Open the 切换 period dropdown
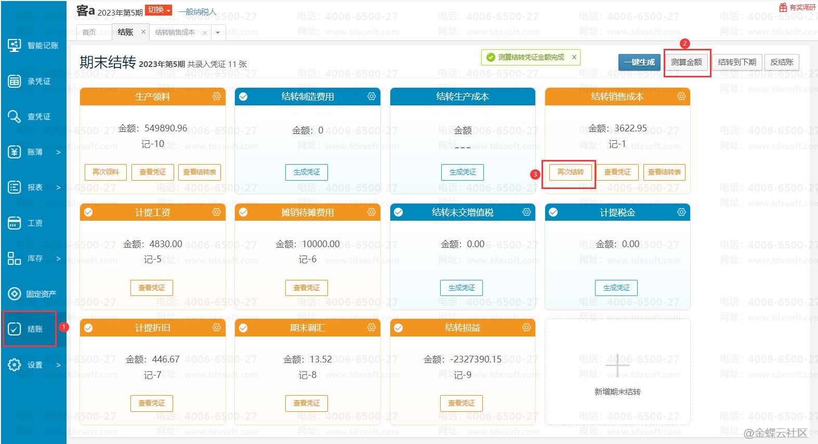The height and width of the screenshot is (444, 818). click(159, 10)
